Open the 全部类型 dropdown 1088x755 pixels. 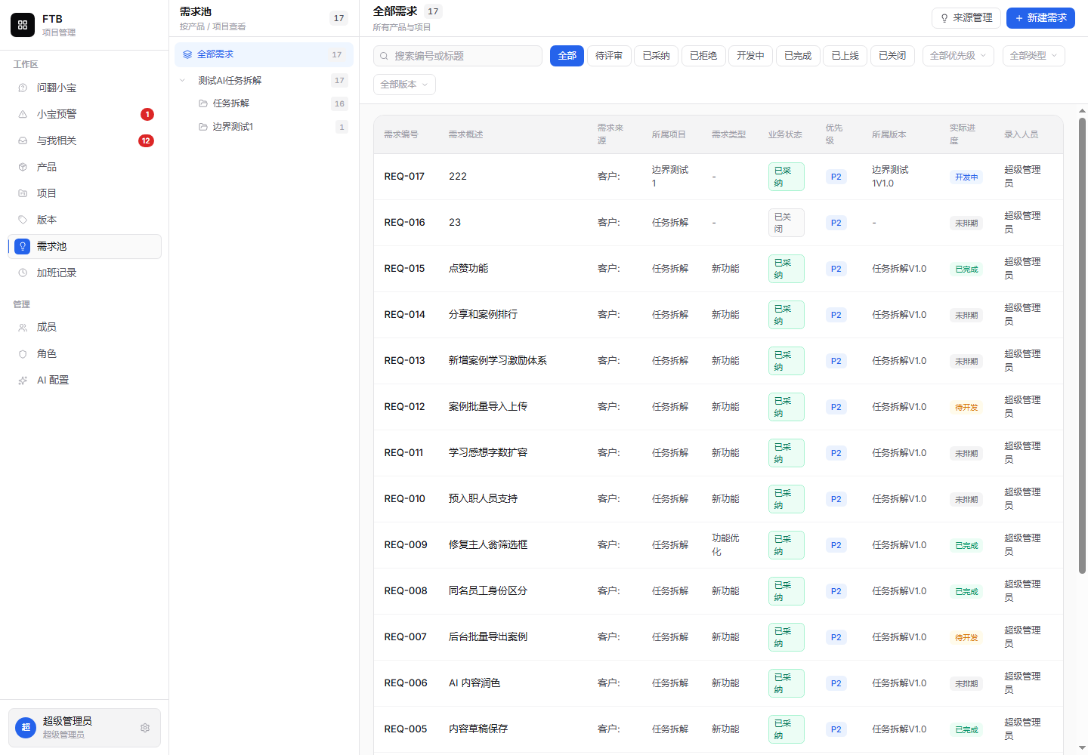(x=1034, y=56)
